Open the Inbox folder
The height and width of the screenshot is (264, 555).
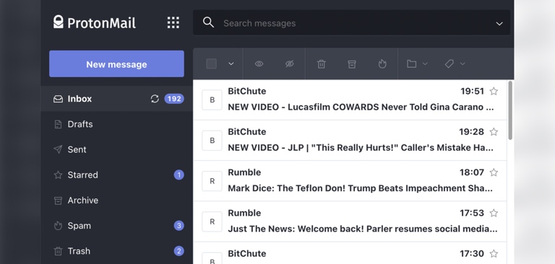tap(117, 99)
